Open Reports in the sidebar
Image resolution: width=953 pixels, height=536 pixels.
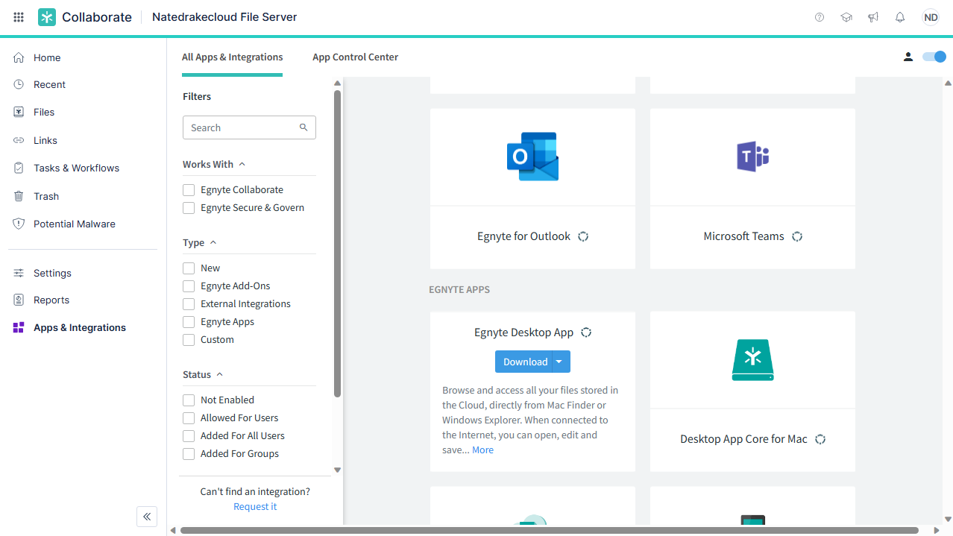[x=51, y=300]
